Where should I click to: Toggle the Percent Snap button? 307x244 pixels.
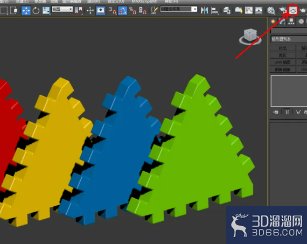pos(132,10)
